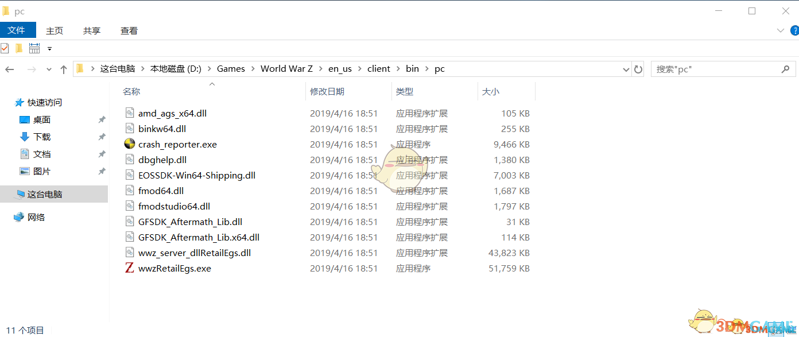Go up one folder level with Up arrow
Viewport: 799px width, 337px height.
point(64,69)
